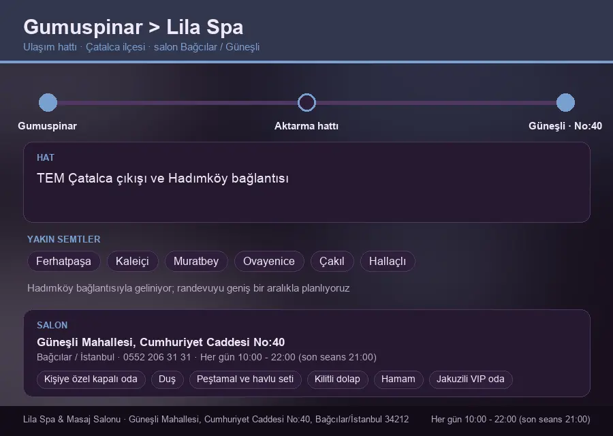Click the footer Lila Spa & Masaj Salonu address
Viewport: 613px width, 436px height.
coord(216,419)
